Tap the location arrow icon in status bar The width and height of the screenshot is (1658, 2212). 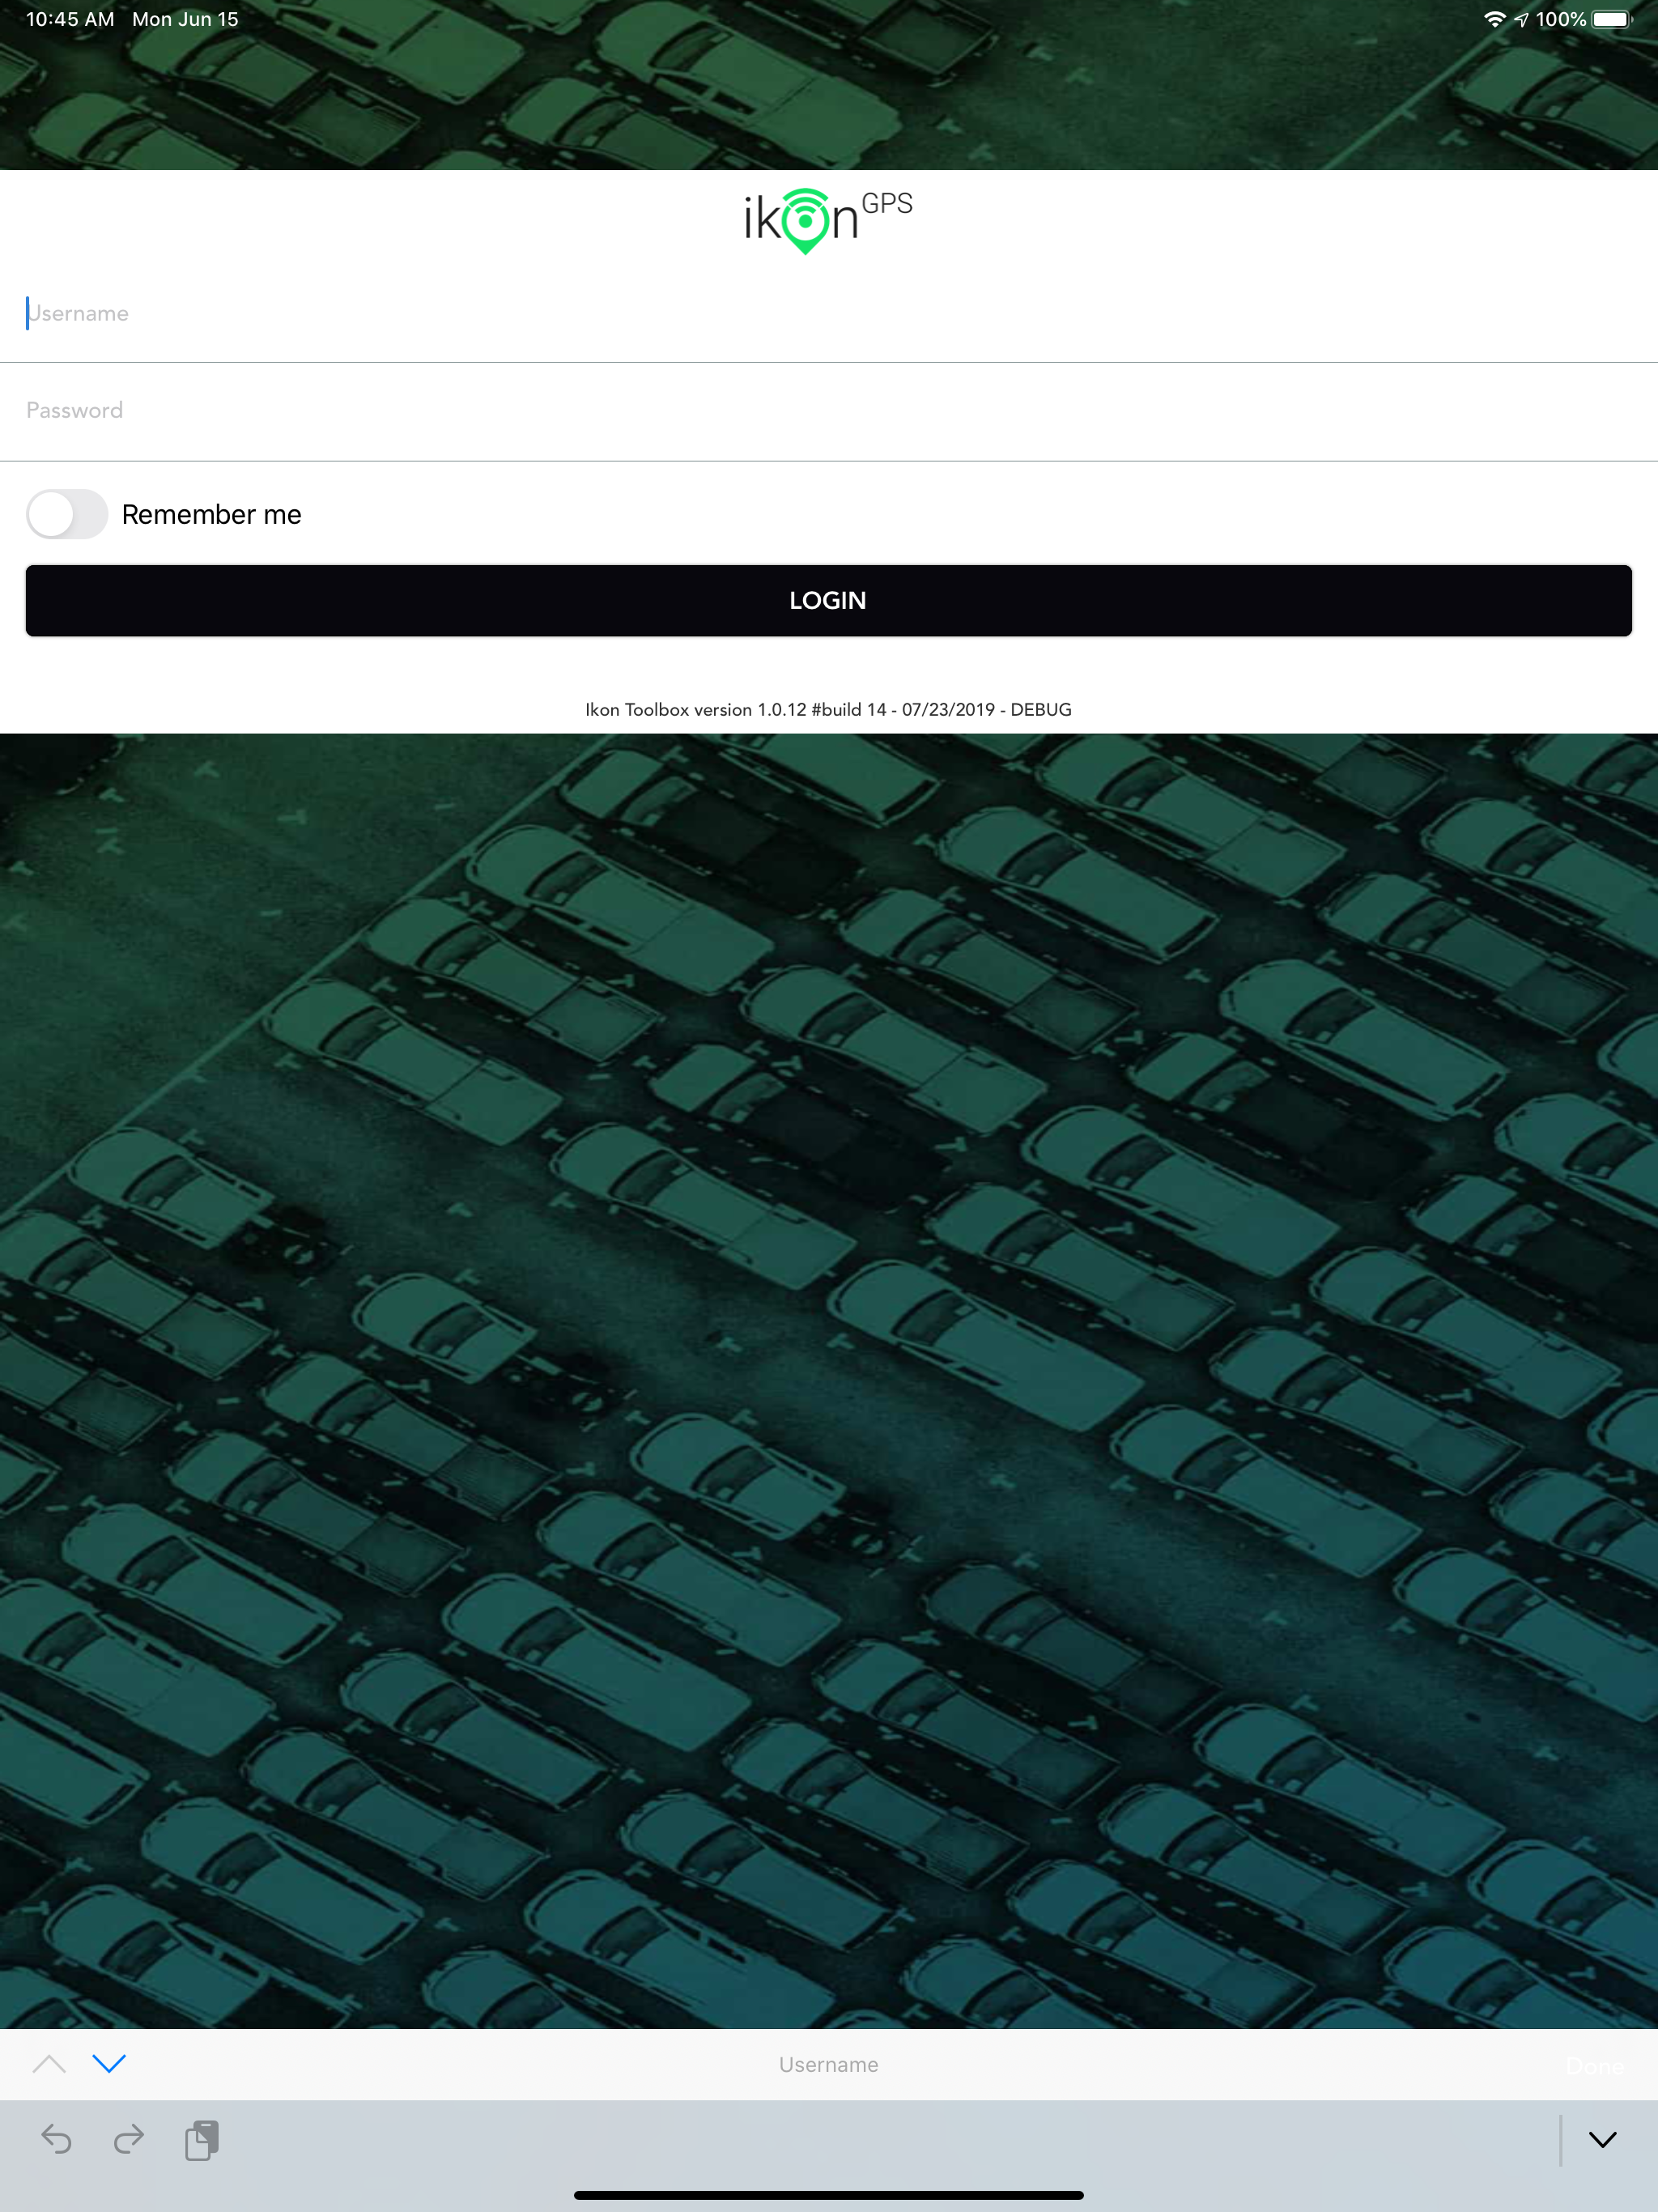[1522, 18]
